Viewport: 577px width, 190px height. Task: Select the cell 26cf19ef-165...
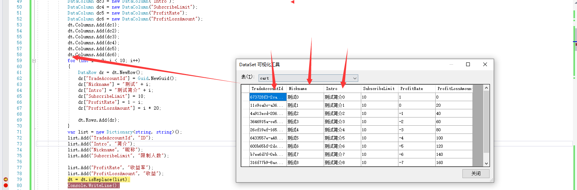(268, 130)
